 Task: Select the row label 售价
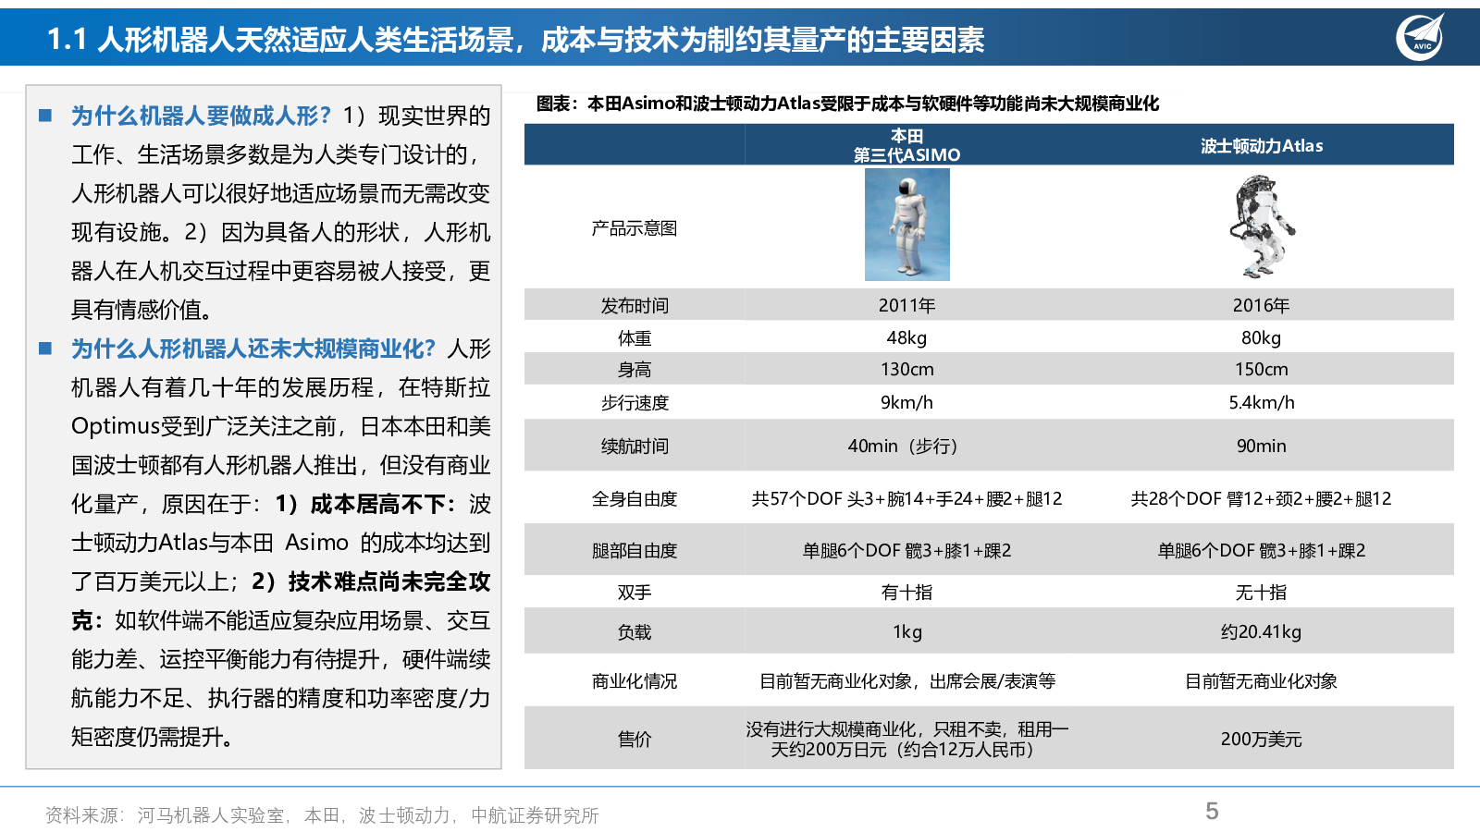635,739
